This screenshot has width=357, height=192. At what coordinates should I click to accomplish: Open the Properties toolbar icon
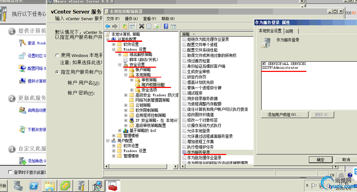(x=149, y=27)
